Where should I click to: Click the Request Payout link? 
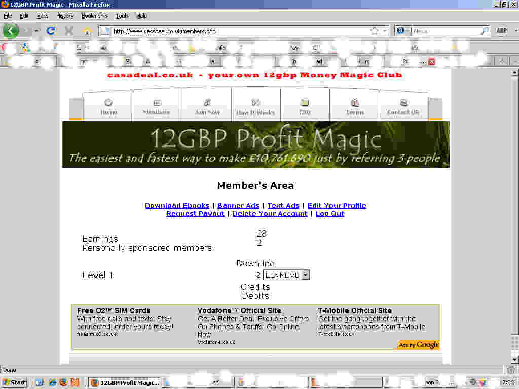[195, 214]
